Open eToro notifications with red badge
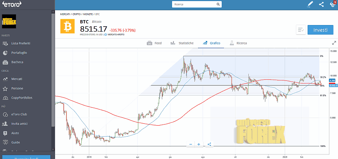The height and width of the screenshot is (159, 338). coord(332,5)
